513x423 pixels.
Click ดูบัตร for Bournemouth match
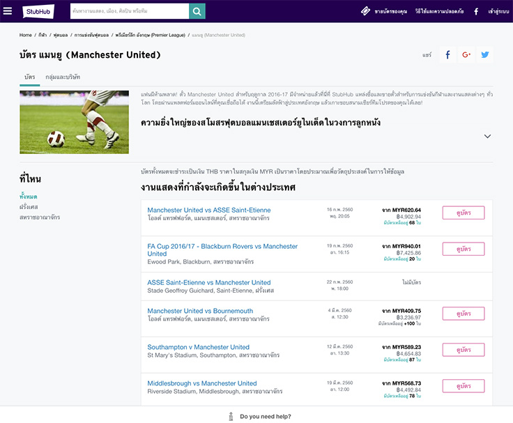pos(464,314)
